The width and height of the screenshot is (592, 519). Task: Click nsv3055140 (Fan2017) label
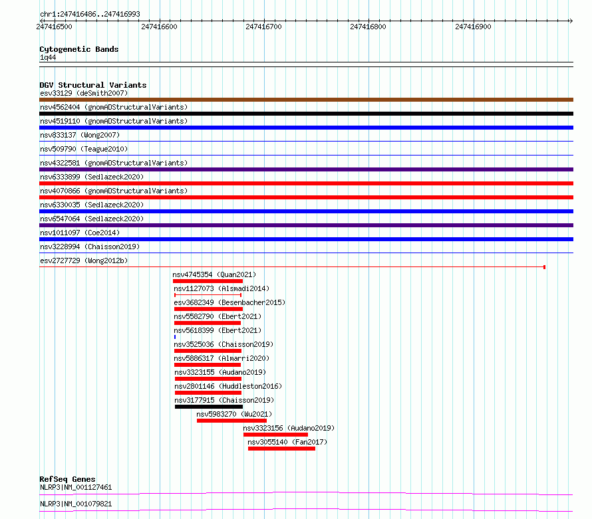[x=287, y=442]
